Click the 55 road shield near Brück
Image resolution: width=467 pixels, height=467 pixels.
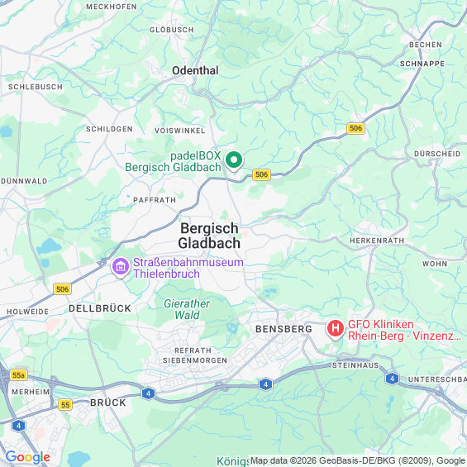click(65, 405)
